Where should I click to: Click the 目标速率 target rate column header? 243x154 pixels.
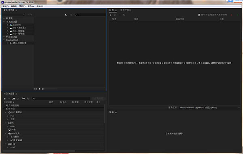[x=88, y=102]
